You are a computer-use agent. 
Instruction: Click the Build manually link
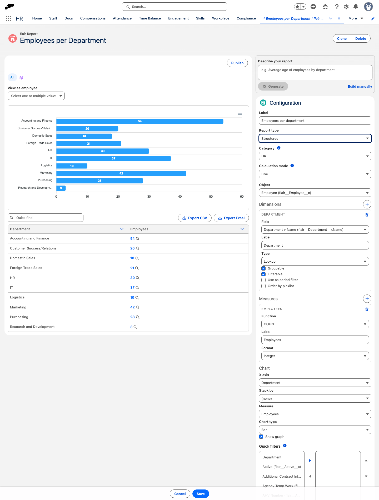[x=360, y=86]
